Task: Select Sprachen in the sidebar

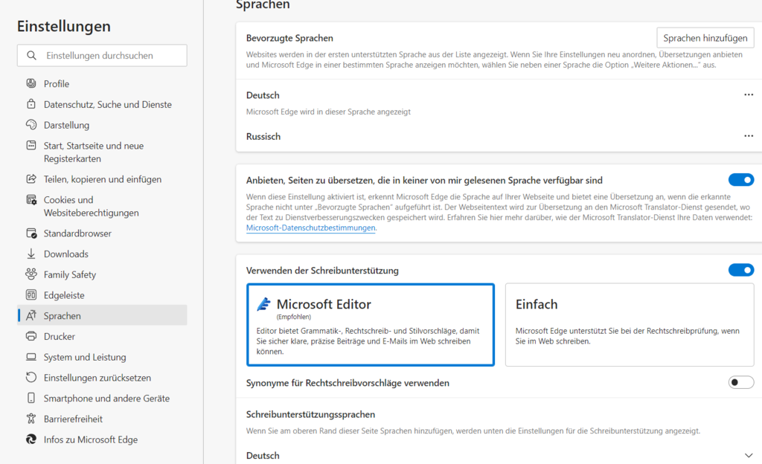Action: point(102,315)
